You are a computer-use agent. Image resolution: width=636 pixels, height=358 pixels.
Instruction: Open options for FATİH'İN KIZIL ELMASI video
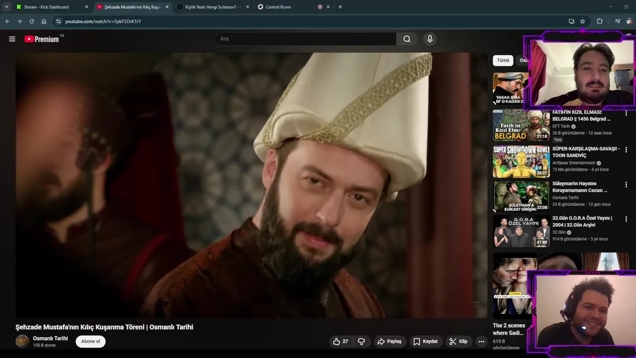click(626, 114)
